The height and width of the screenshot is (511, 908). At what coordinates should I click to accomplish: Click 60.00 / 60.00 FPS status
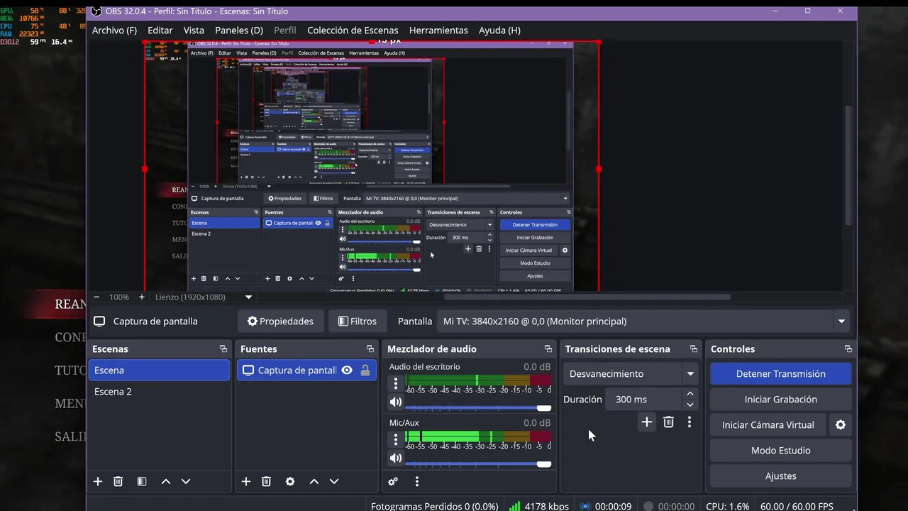797,506
